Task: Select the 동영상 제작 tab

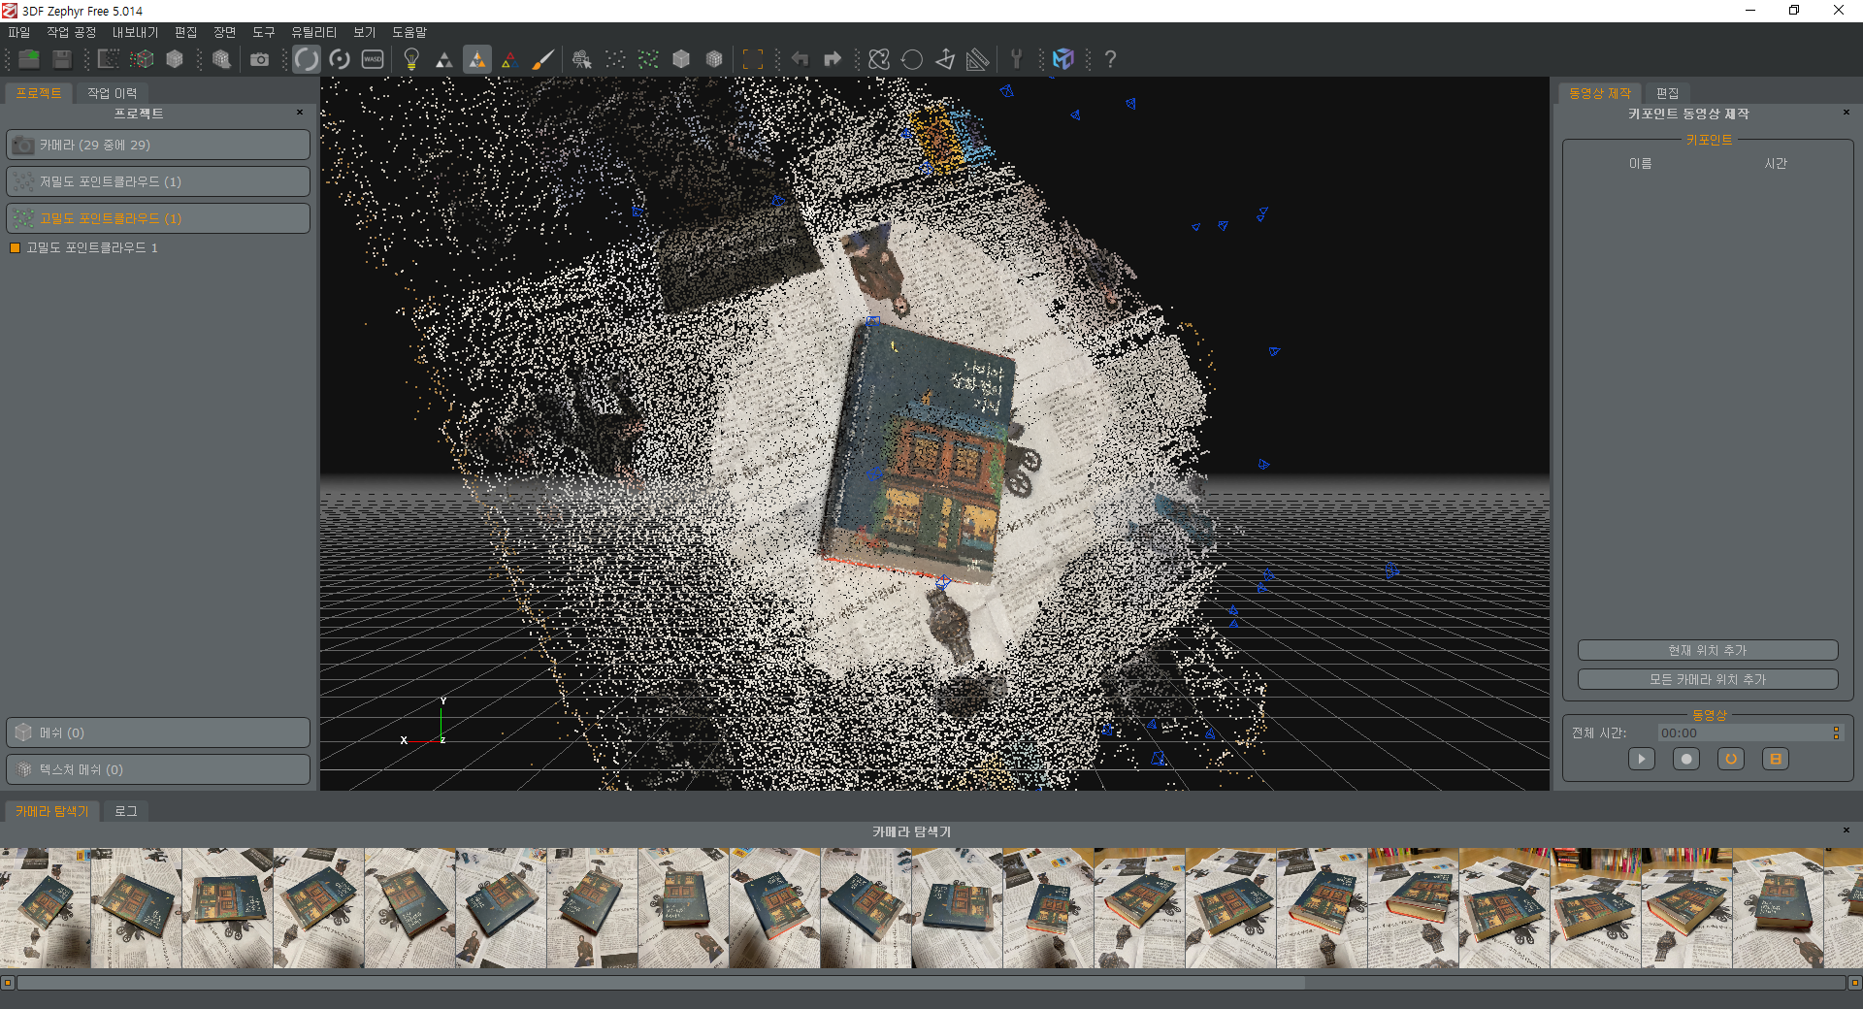Action: tap(1600, 93)
